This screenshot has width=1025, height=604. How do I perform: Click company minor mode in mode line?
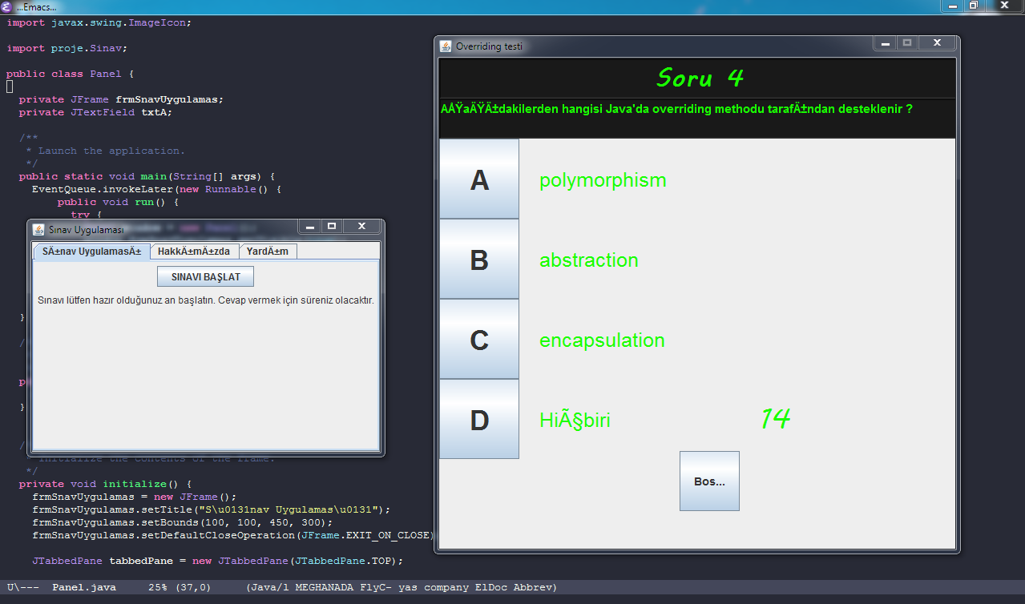click(446, 587)
